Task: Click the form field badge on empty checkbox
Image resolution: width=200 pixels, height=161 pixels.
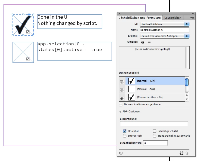Action: (28, 59)
